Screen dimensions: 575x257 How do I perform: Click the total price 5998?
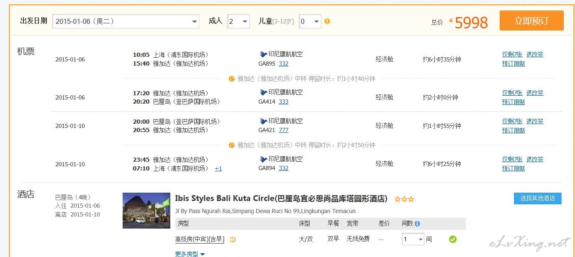click(471, 22)
